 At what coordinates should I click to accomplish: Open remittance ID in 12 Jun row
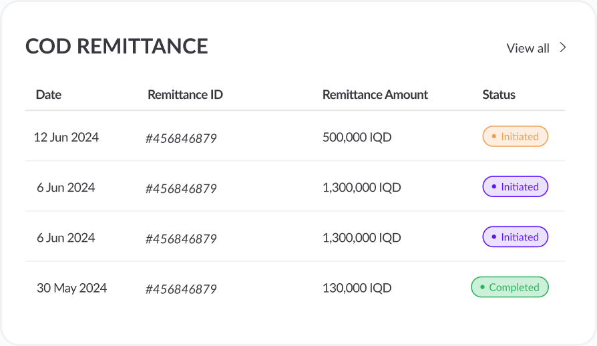pos(181,138)
